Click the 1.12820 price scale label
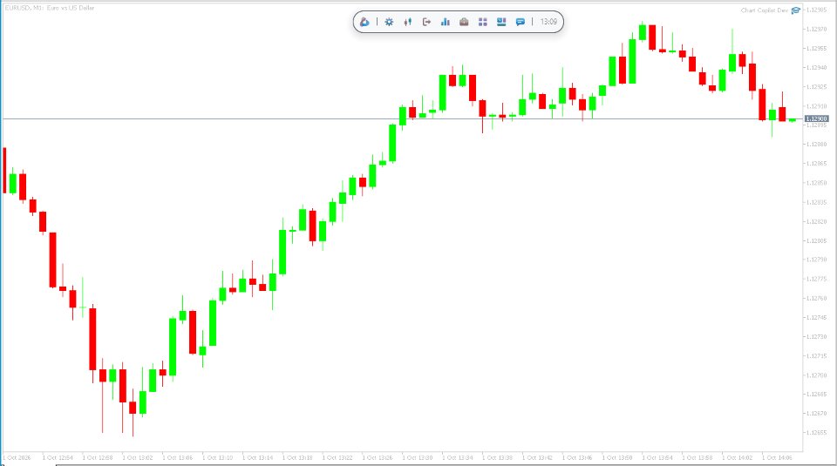Screen dimensions: 837x466 click(816, 221)
